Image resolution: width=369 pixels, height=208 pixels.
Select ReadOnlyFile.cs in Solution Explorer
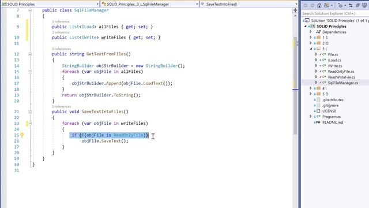[341, 72]
